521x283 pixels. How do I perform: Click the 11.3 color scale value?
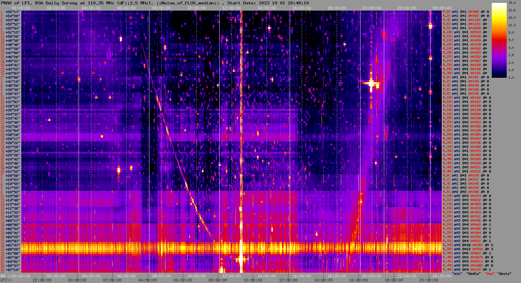tap(512, 25)
